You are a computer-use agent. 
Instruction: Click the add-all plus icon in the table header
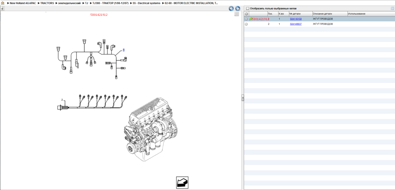click(246, 13)
